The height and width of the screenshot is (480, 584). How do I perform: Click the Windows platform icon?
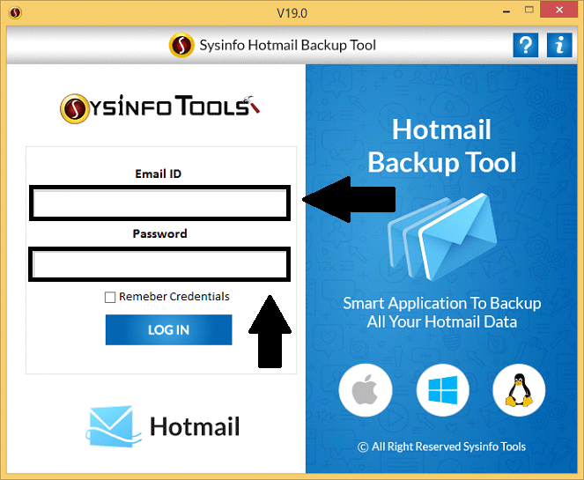click(x=443, y=390)
